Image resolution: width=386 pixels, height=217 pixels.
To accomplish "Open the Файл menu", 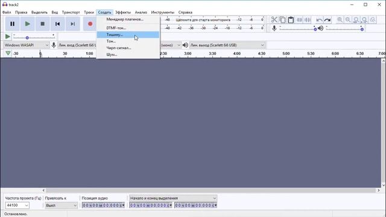I will pos(7,12).
